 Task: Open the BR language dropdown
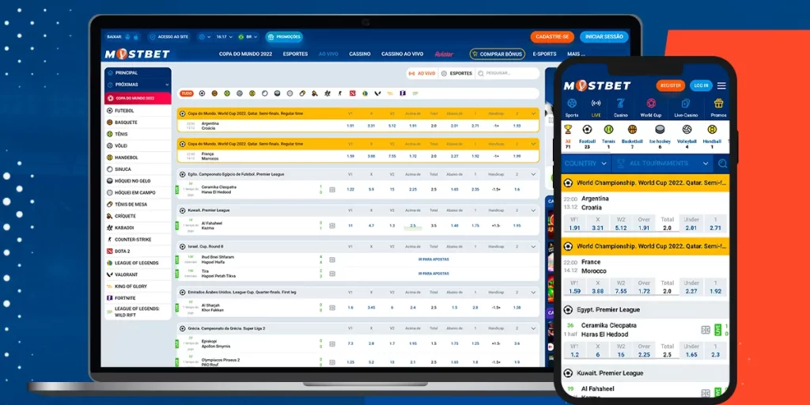click(248, 36)
